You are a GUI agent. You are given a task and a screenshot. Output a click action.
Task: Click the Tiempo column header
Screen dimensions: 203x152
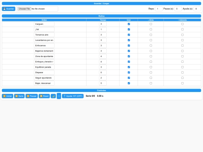(x=103, y=20)
